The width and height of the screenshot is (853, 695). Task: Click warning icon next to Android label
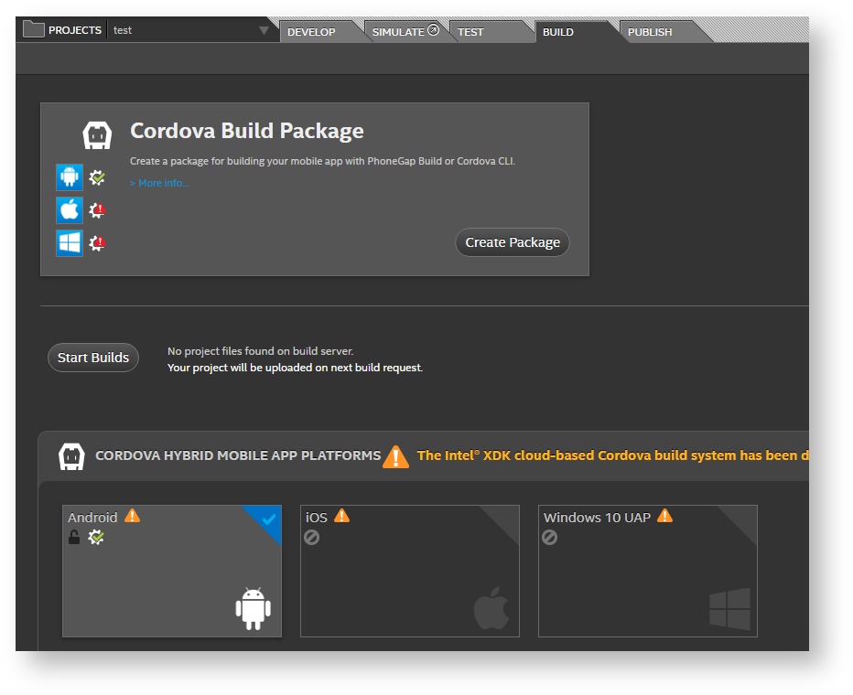click(132, 516)
